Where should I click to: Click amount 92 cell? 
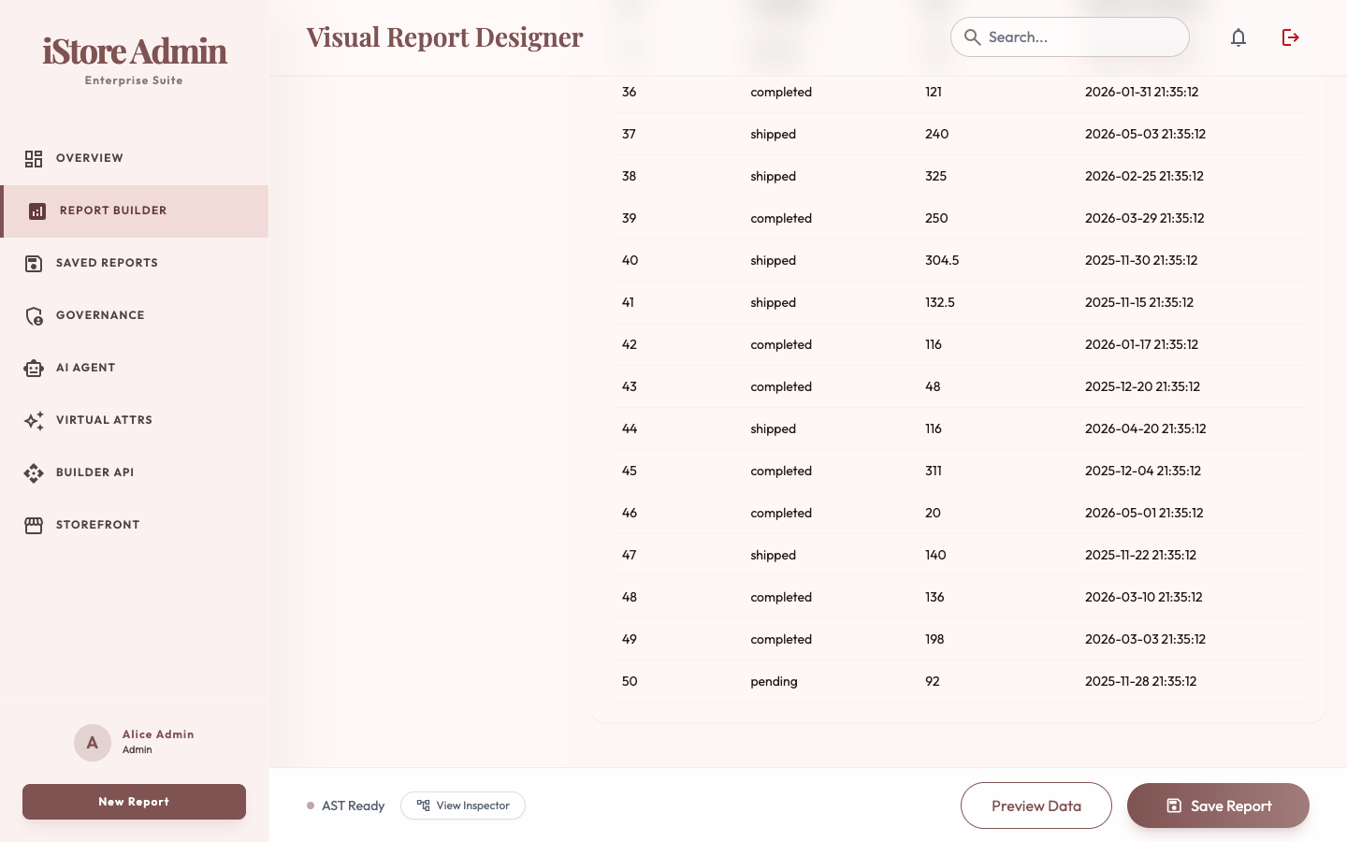pyautogui.click(x=932, y=681)
